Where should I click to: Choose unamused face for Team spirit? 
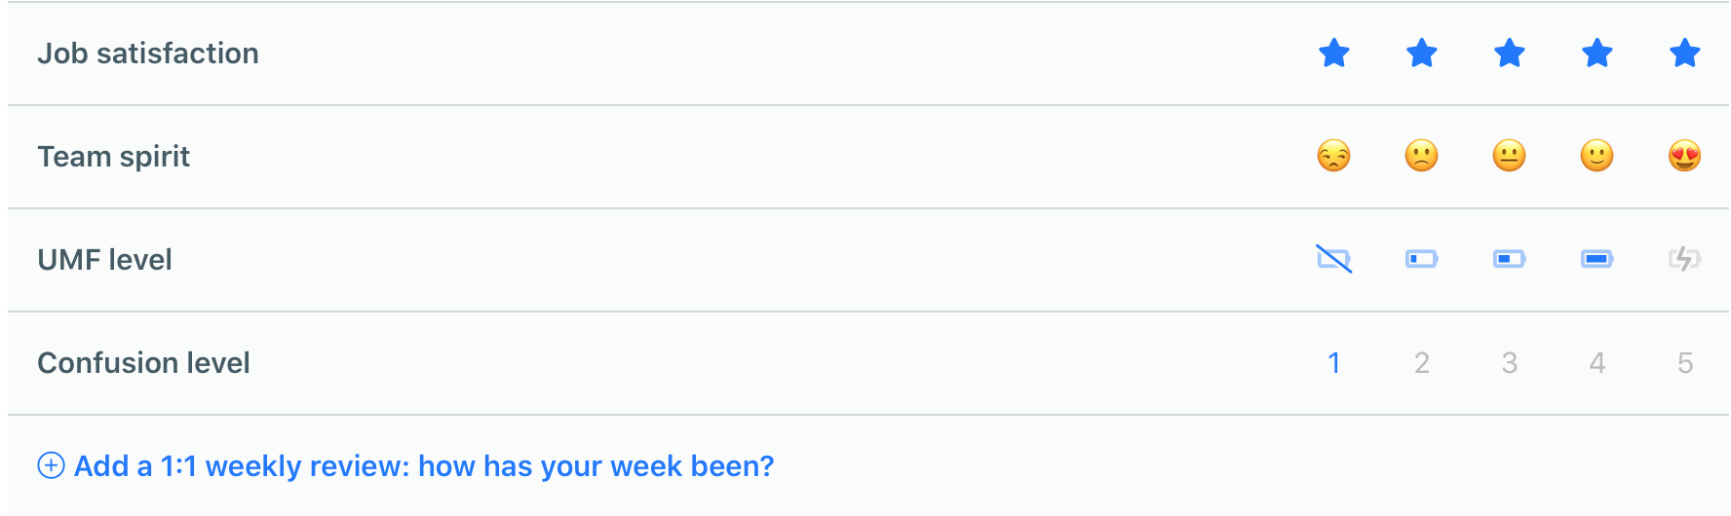[x=1333, y=156]
